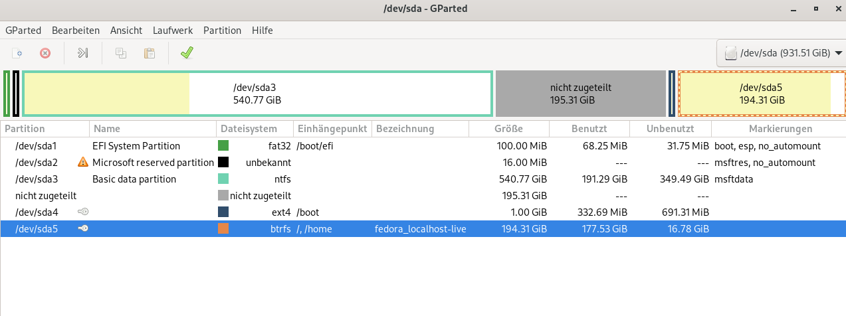Select the gray unallocated block in disk map

[x=580, y=94]
